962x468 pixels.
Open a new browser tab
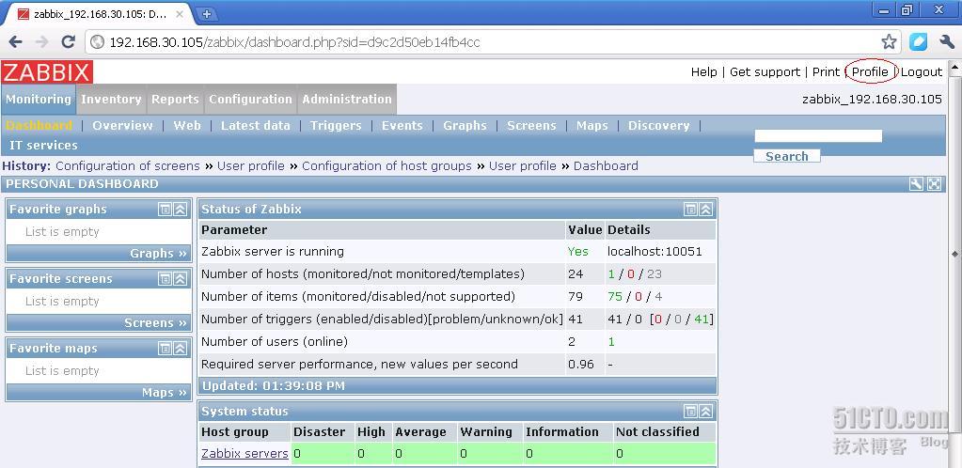[x=207, y=13]
